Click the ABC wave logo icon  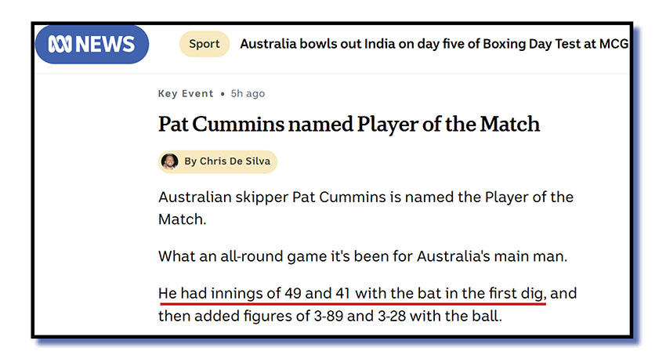(x=59, y=44)
